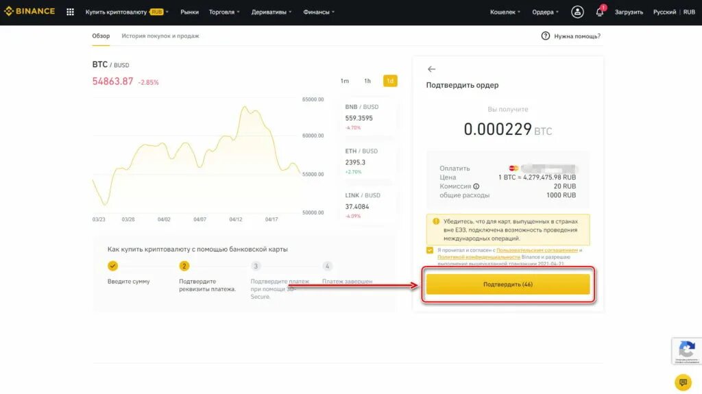This screenshot has height=394, width=702.
Task: Select the 1m chart interval
Action: click(344, 81)
